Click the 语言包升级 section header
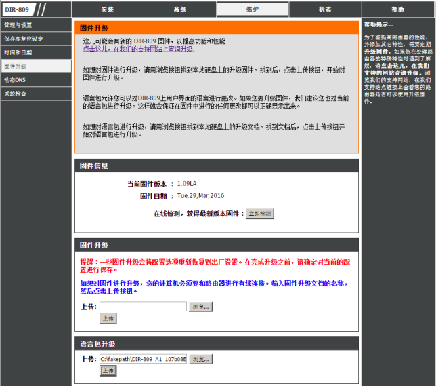This screenshot has height=386, width=436. (x=217, y=344)
